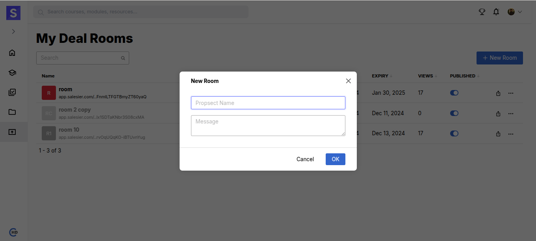536x241 pixels.
Task: Click the Salesier logo icon
Action: (13, 13)
